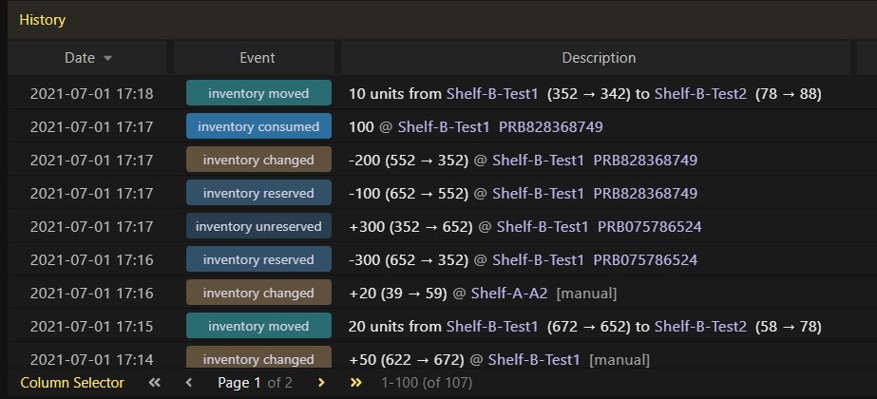Open Shelf-B-Test1 in the +50 manual row

pos(534,360)
